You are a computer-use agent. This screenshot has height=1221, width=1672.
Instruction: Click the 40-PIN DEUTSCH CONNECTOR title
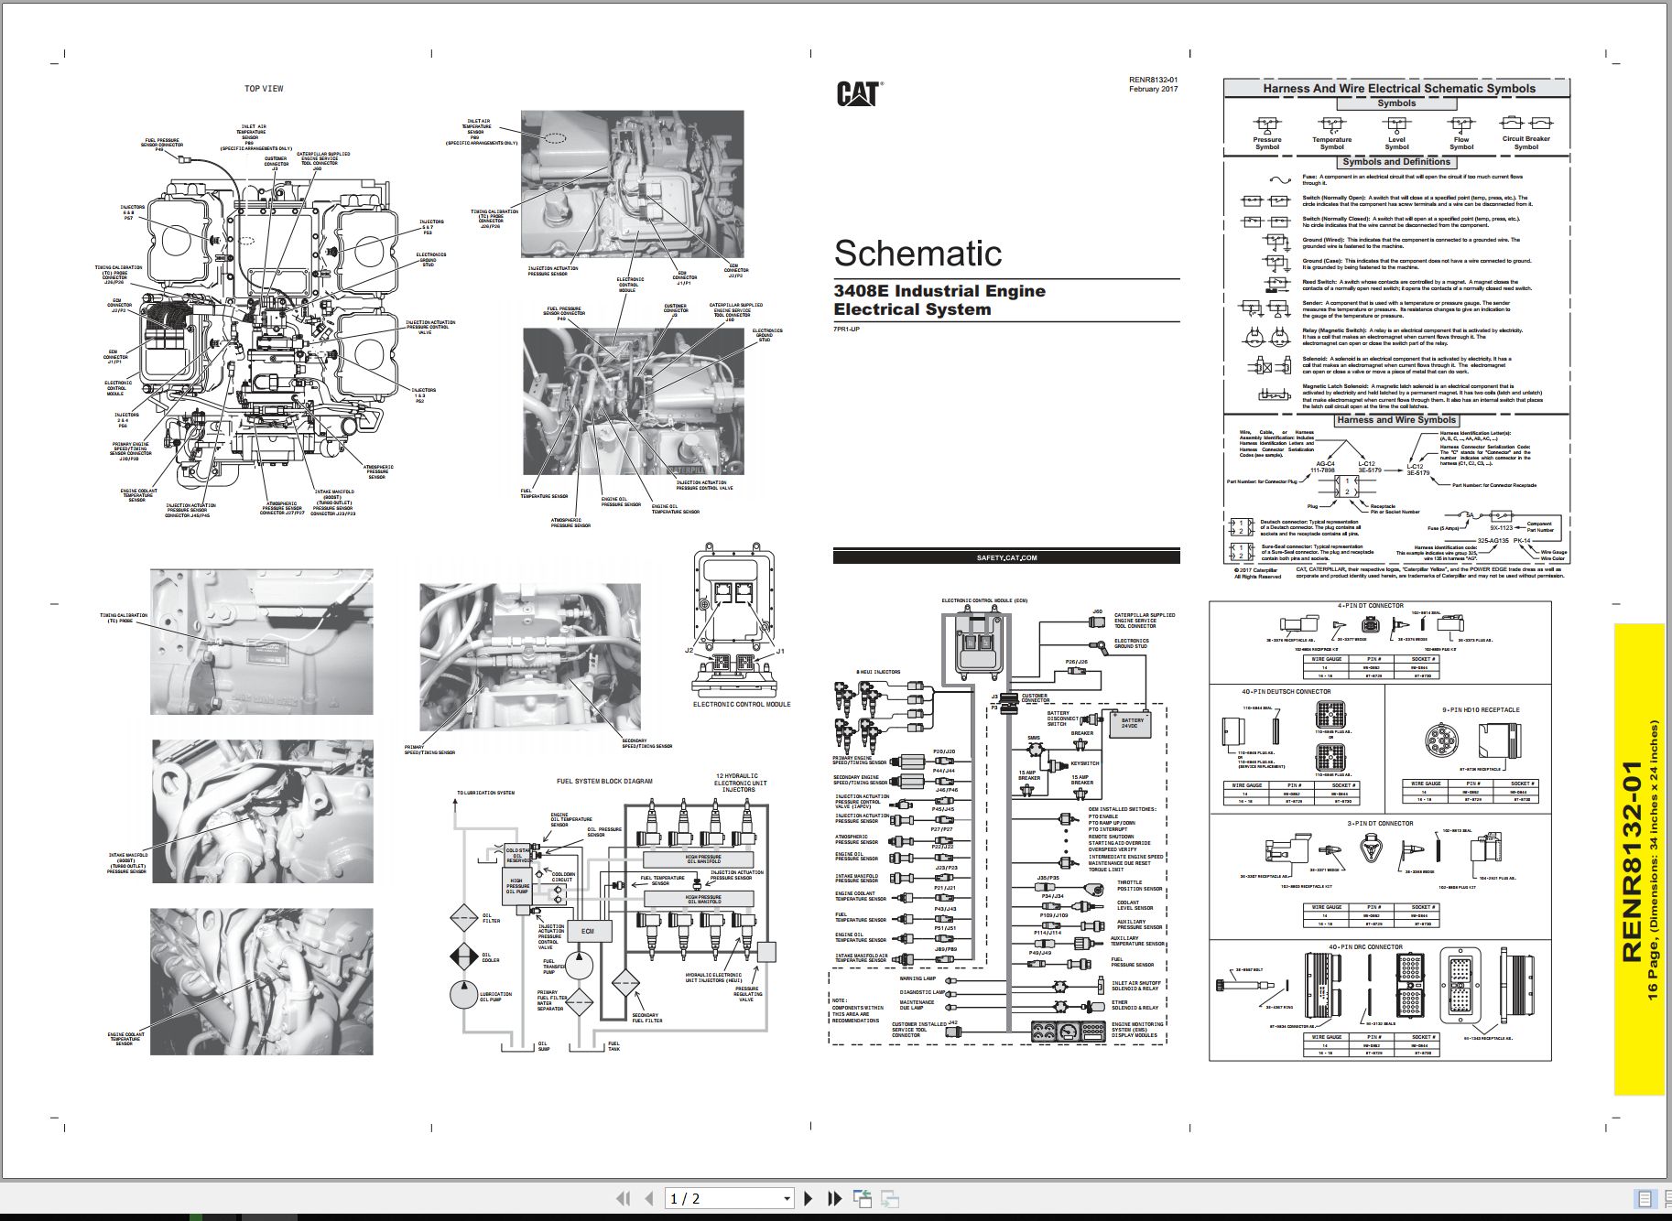1286,692
